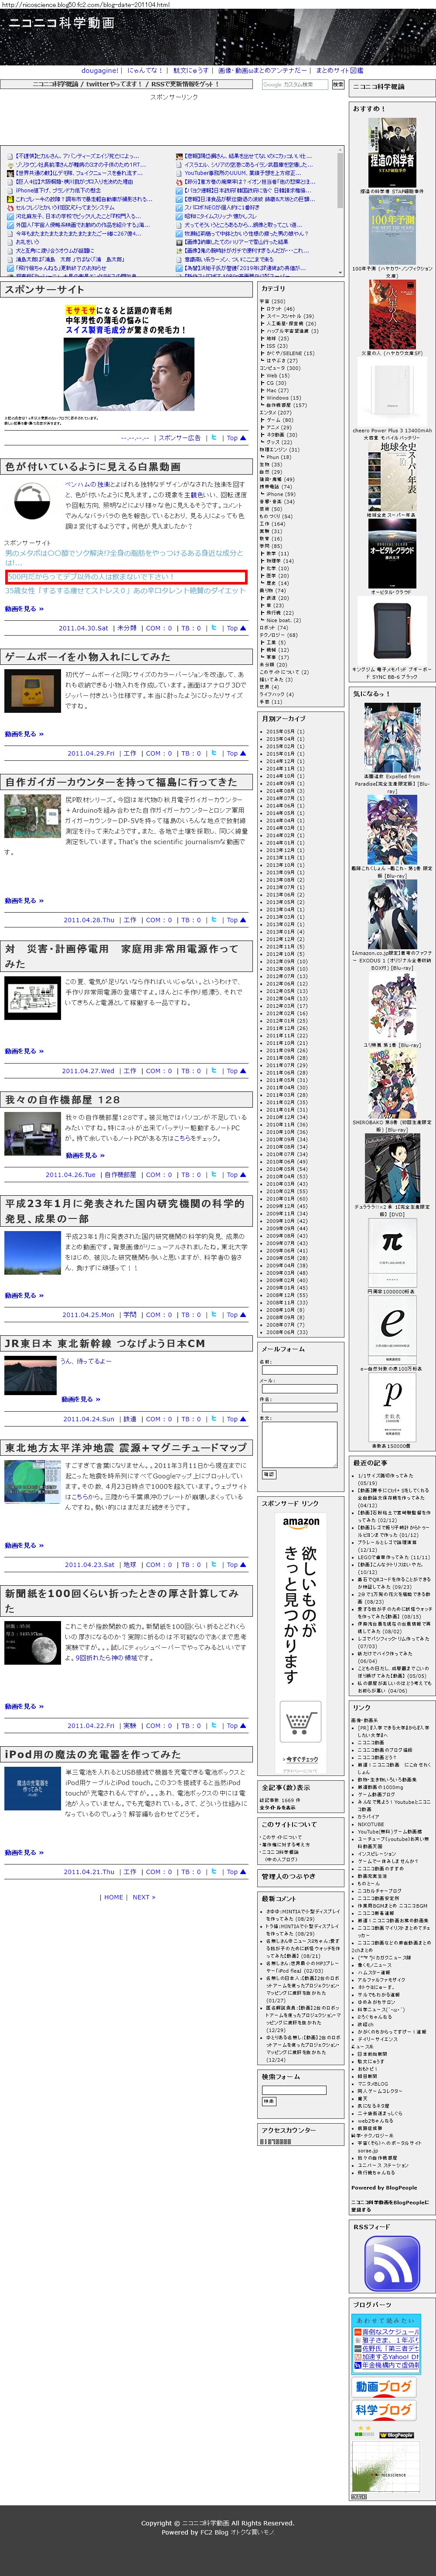Open the にゃんてな！ link in the top navigation
Screen dimensions: 436x2576
pyautogui.click(x=145, y=71)
